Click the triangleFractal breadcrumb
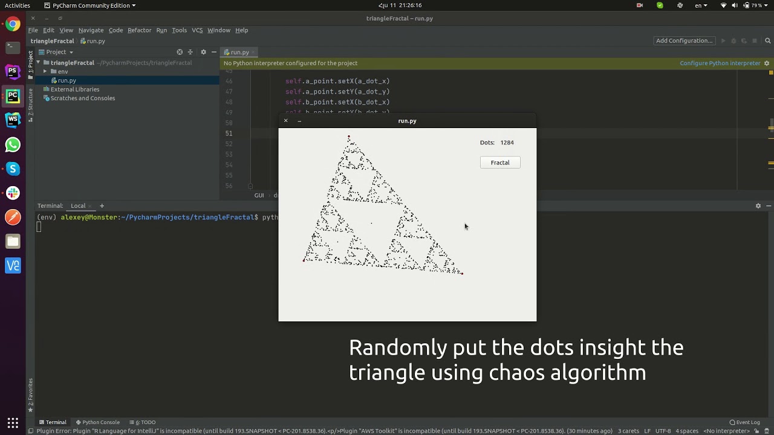Image resolution: width=774 pixels, height=435 pixels. pyautogui.click(x=52, y=41)
